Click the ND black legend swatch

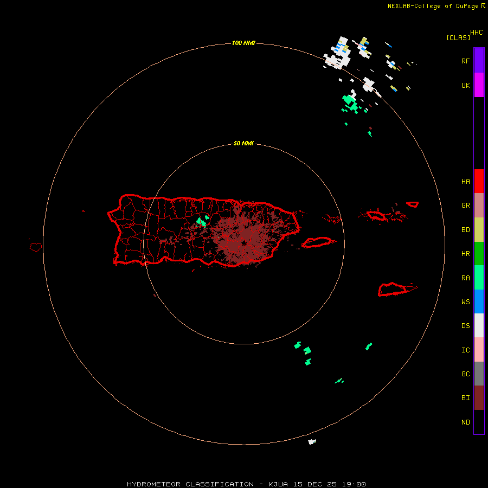coord(479,422)
